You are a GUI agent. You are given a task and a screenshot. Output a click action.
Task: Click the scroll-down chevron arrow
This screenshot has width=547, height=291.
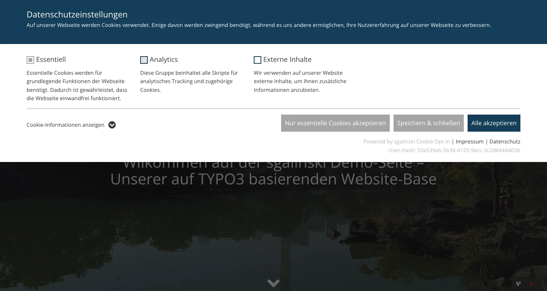[273, 283]
